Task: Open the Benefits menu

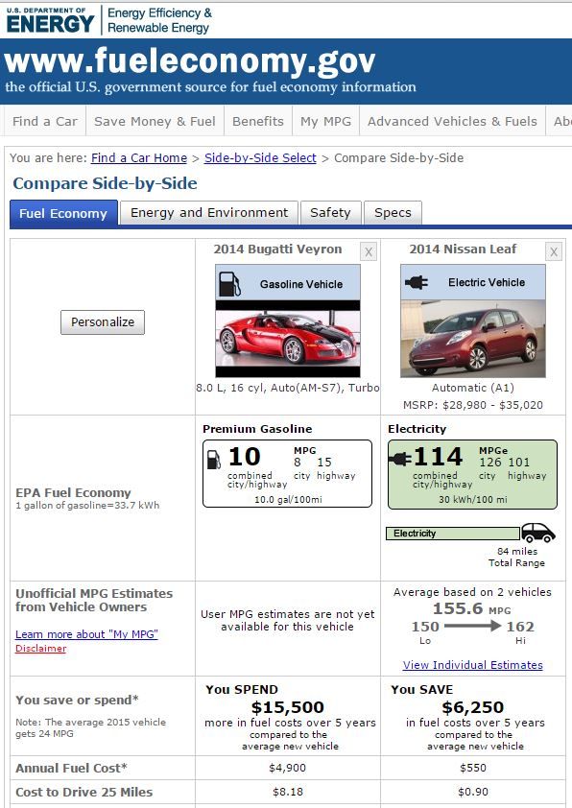Action: tap(257, 121)
